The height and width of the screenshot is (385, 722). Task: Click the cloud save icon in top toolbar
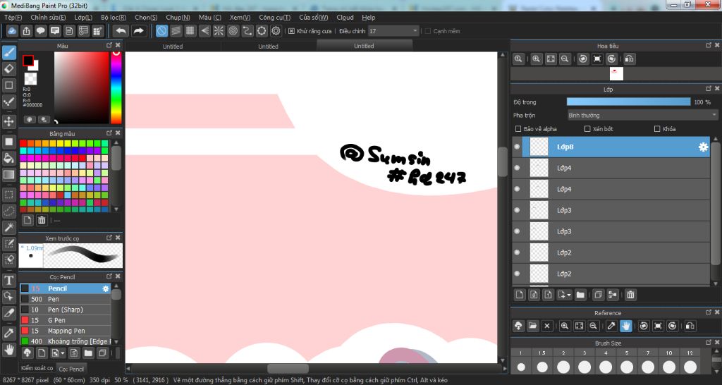click(x=12, y=31)
